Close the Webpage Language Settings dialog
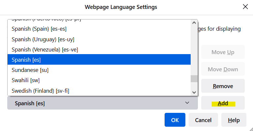The height and width of the screenshot is (131, 253). [x=245, y=7]
